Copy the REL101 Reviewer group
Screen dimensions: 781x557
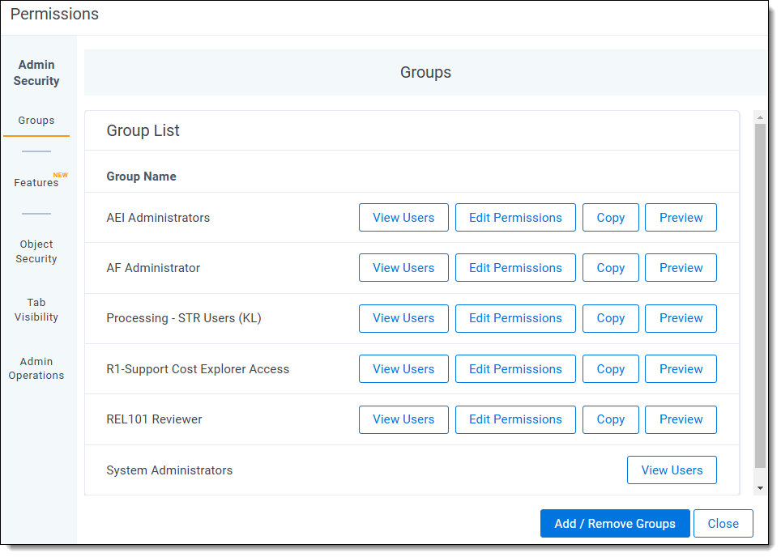pyautogui.click(x=611, y=419)
